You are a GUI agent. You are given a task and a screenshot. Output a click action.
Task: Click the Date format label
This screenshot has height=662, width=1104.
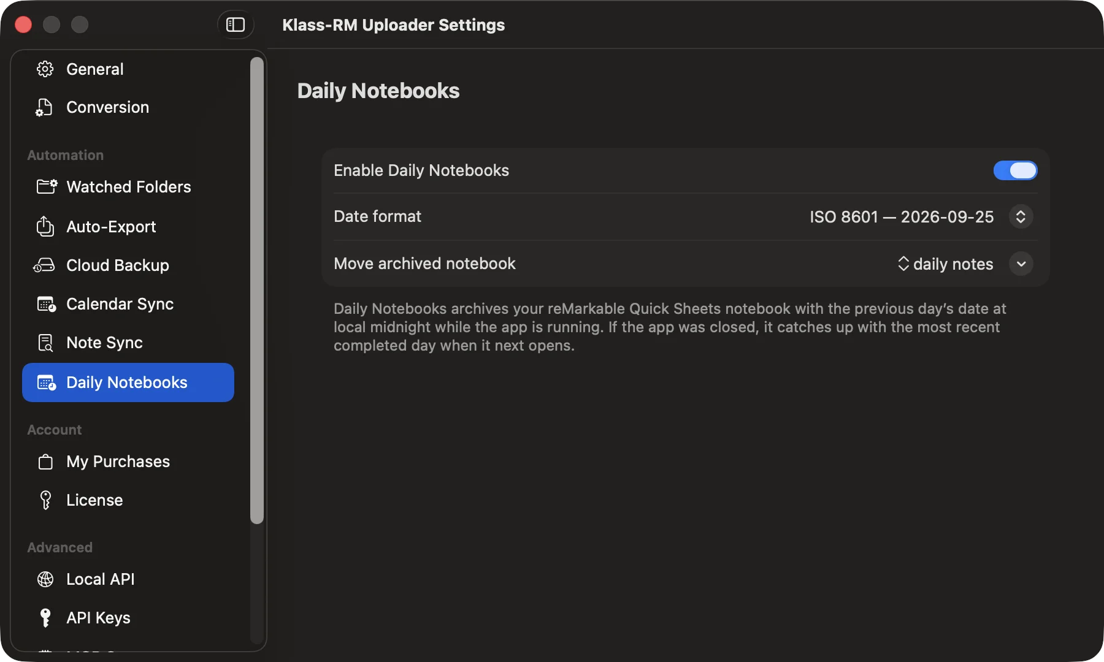377,216
